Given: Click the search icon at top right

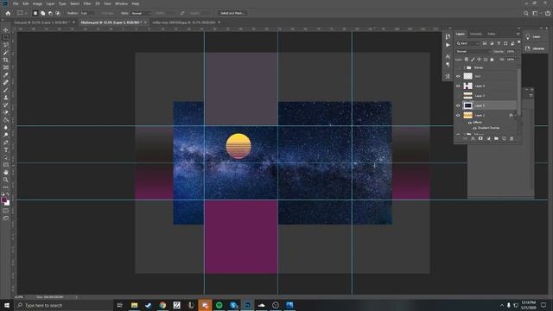Looking at the screenshot, I should pos(526,13).
